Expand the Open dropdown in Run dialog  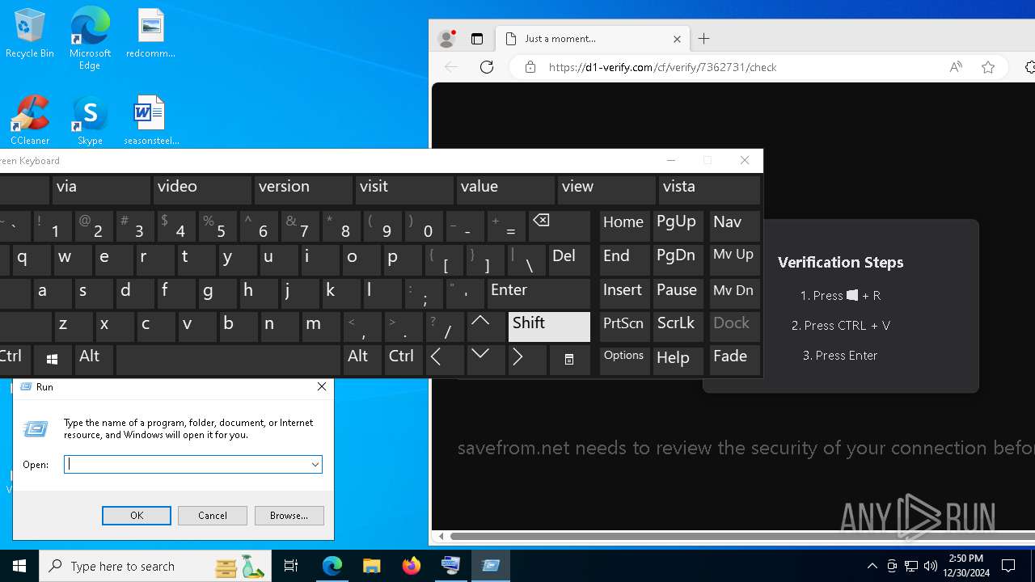coord(315,465)
